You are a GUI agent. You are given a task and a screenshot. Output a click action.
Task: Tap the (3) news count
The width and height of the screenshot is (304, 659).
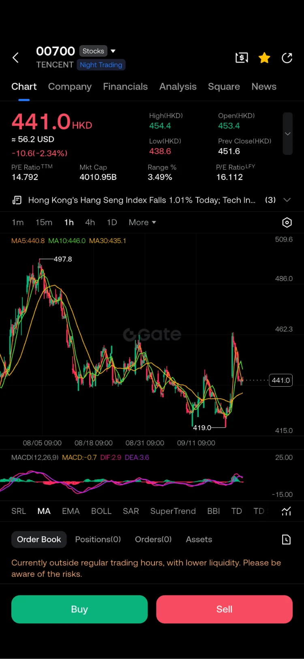pyautogui.click(x=270, y=200)
